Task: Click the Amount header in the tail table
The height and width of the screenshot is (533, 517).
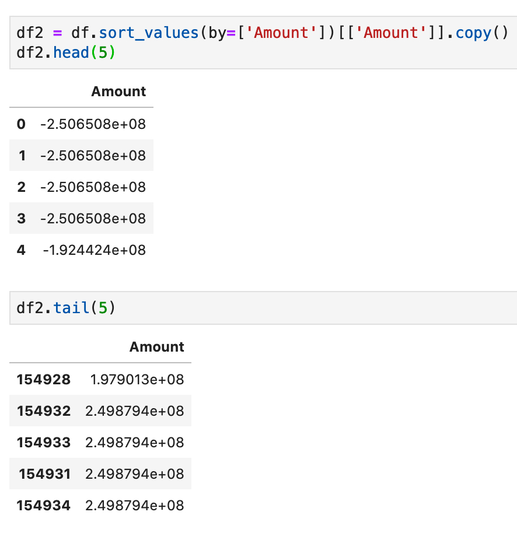Action: pos(156,347)
